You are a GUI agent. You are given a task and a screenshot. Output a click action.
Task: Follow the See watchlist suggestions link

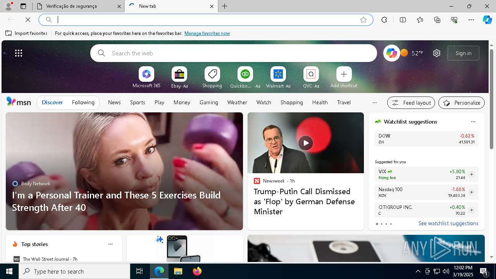point(448,223)
